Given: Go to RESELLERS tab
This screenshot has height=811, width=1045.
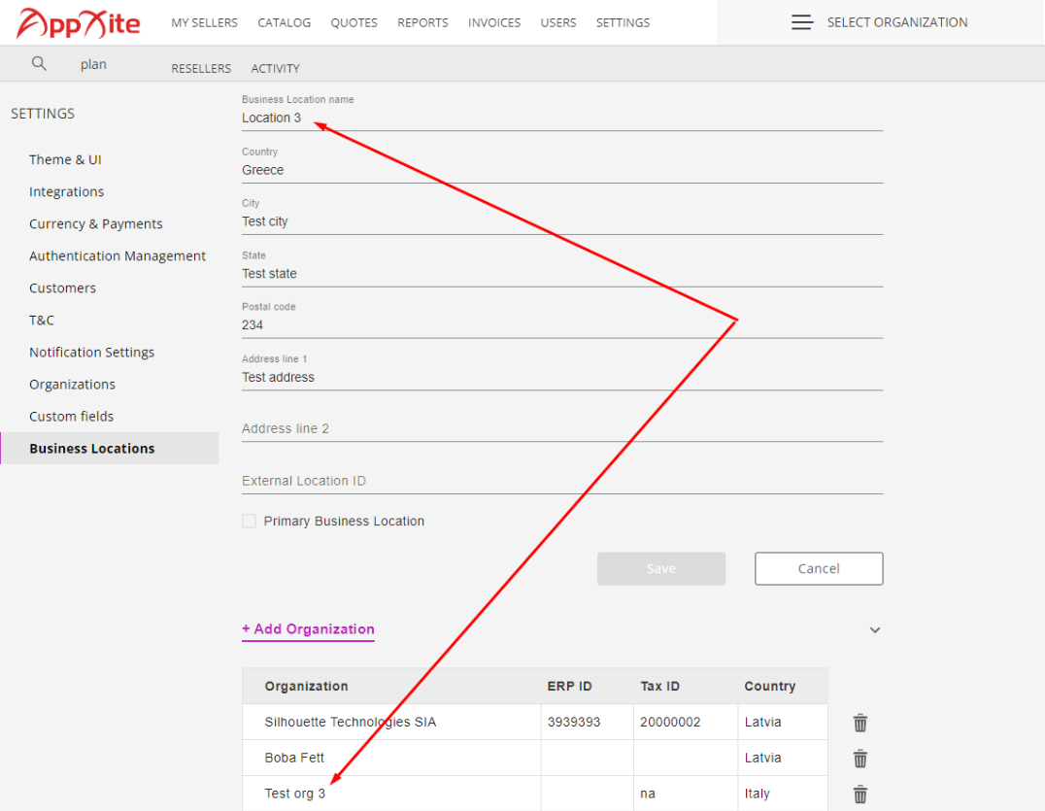Looking at the screenshot, I should coord(201,68).
